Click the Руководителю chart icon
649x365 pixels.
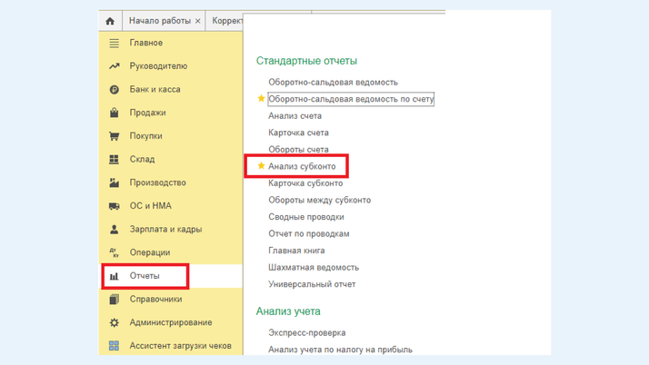pos(115,66)
